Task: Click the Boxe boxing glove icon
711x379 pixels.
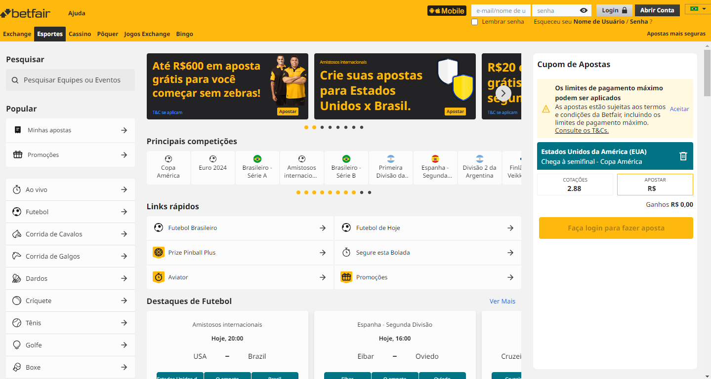Action: click(x=17, y=367)
